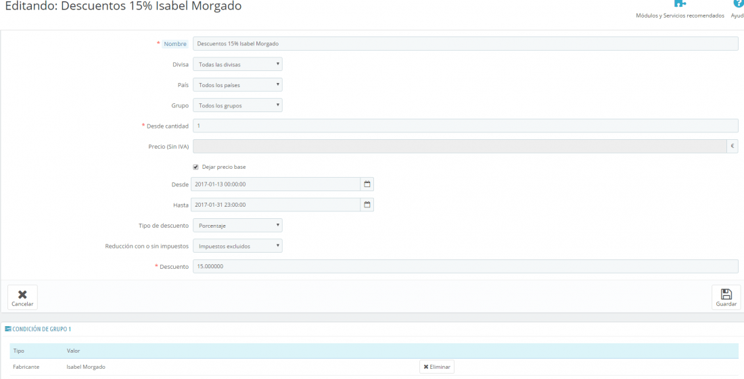Viewport: 744px width, 379px height.
Task: Click the Nombre field label
Action: [x=175, y=44]
